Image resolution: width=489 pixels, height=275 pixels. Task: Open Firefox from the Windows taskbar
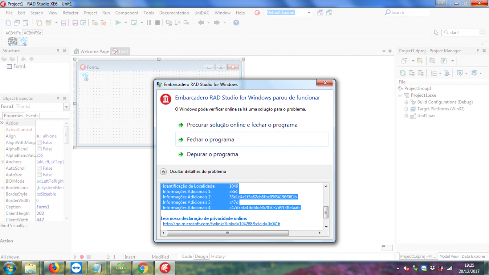click(x=54, y=268)
